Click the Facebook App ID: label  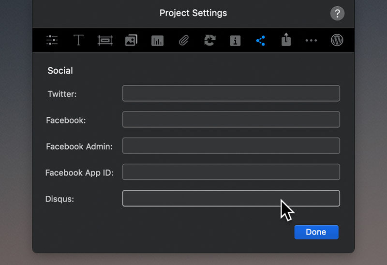point(79,173)
